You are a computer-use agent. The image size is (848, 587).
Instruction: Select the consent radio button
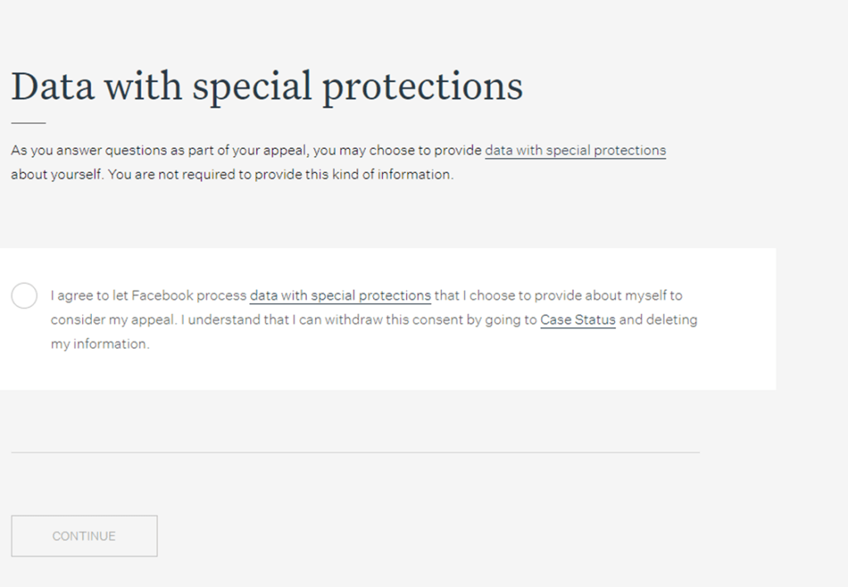coord(24,296)
